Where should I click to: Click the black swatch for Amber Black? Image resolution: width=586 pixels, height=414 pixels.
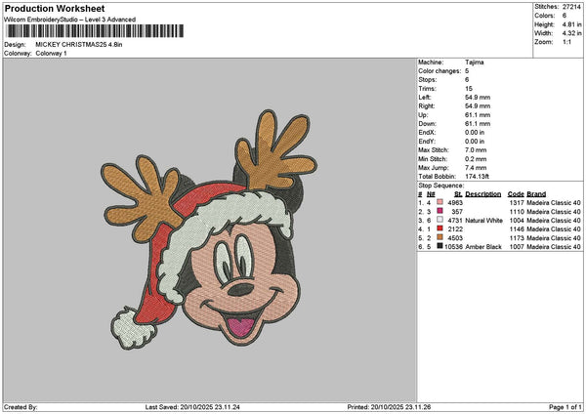439,246
